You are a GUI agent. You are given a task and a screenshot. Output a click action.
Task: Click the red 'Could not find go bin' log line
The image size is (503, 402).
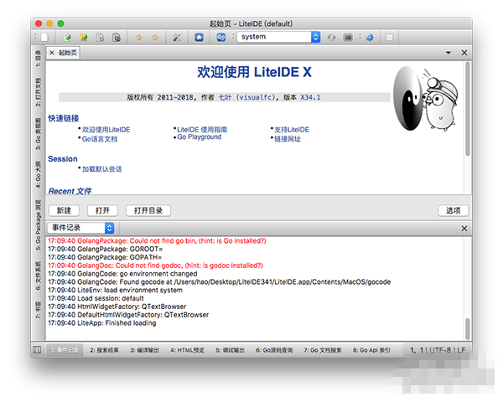click(157, 240)
